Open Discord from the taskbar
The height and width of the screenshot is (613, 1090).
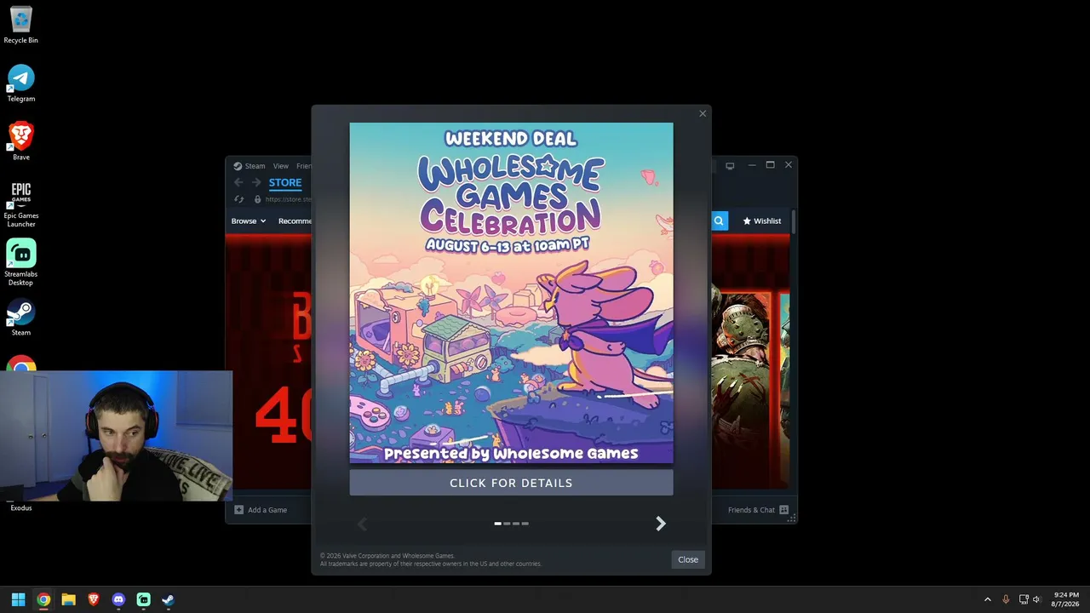[x=118, y=599]
